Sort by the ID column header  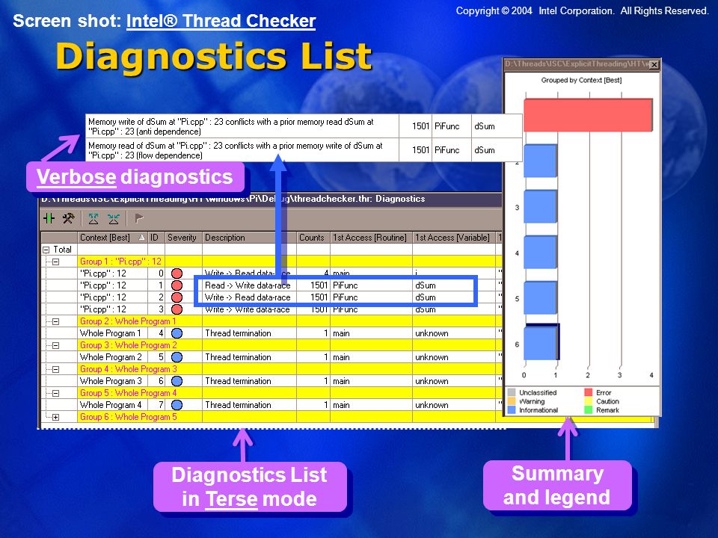pos(156,238)
